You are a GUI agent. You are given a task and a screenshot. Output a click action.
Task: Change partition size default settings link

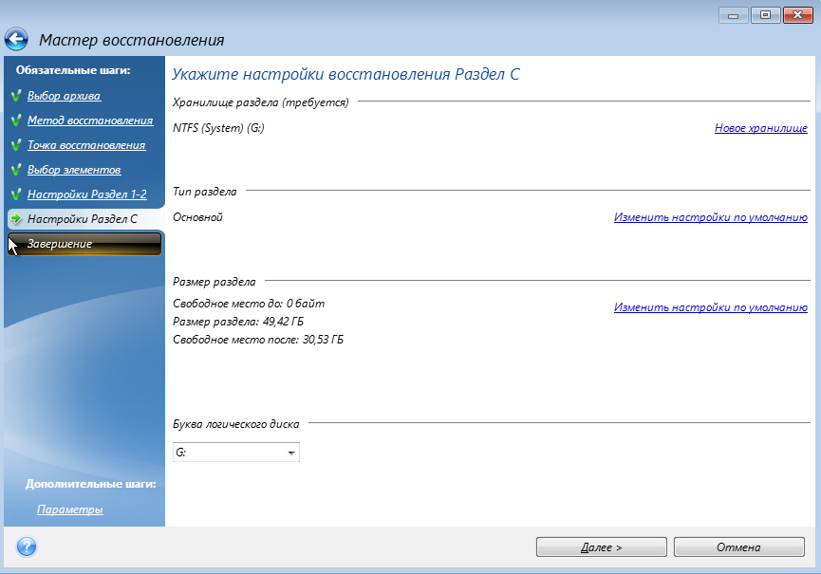coord(710,307)
